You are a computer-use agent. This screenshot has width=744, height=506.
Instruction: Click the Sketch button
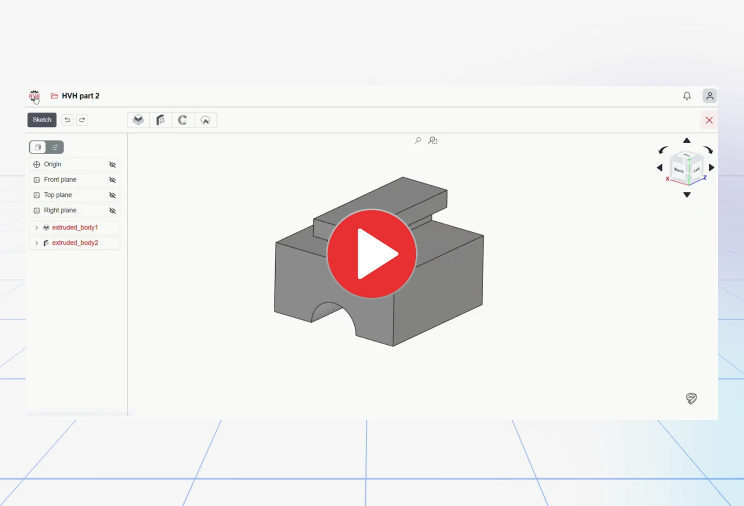pyautogui.click(x=42, y=120)
